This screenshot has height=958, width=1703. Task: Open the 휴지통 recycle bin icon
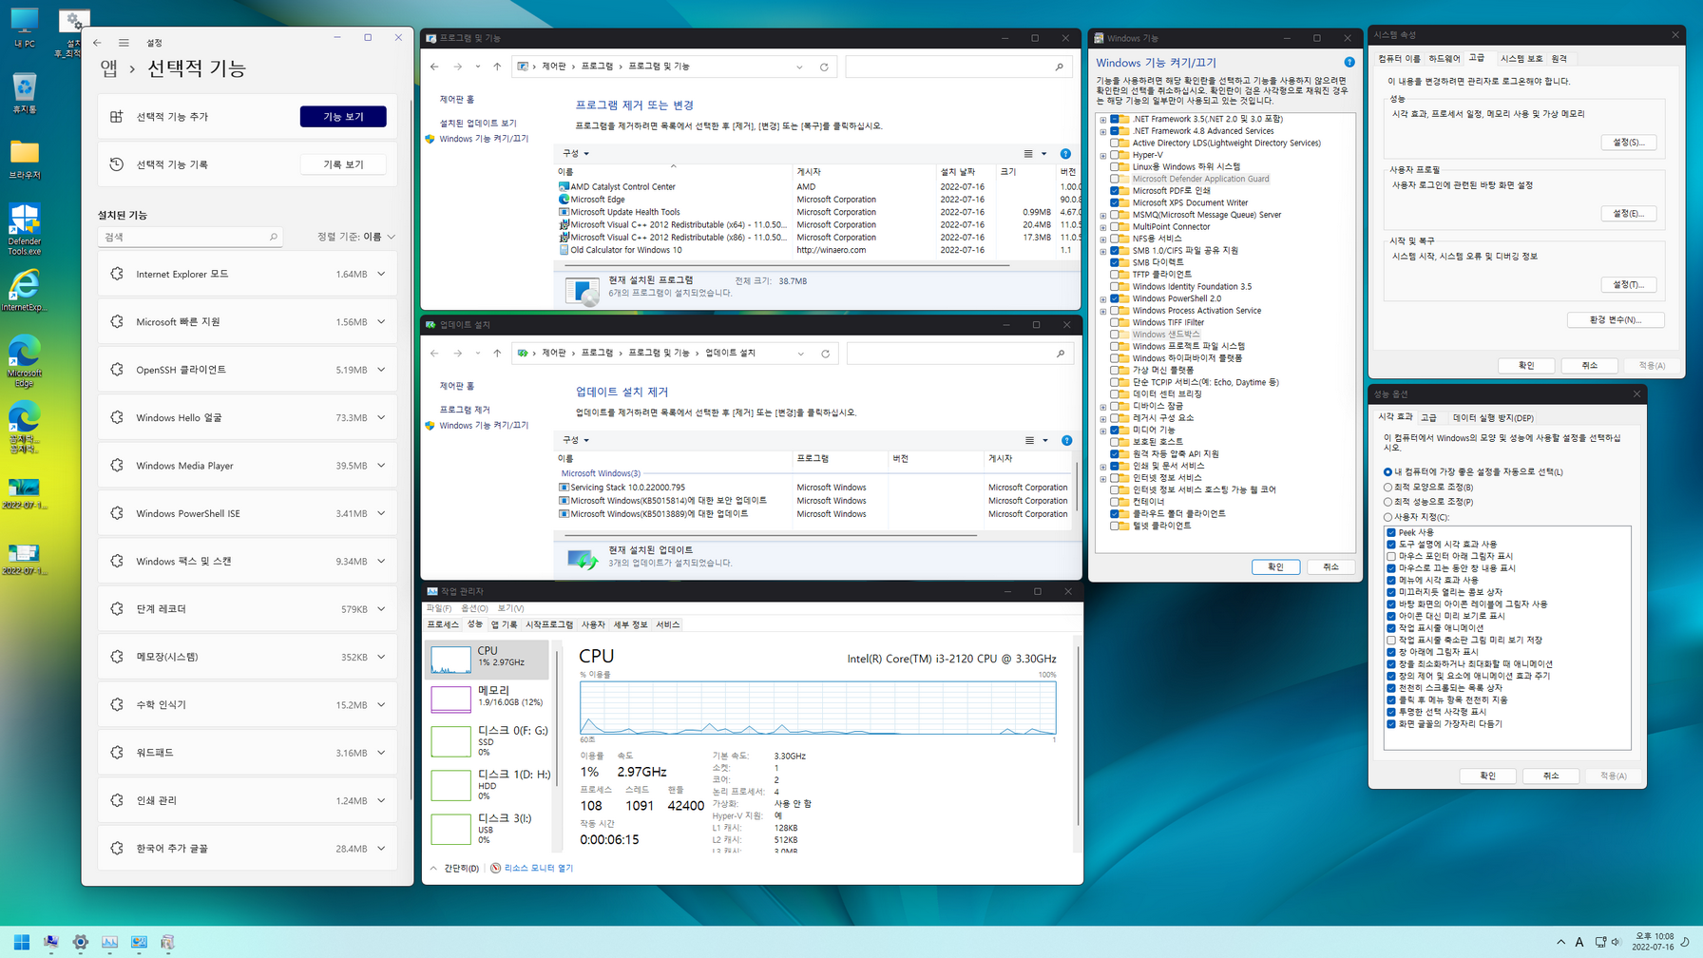(x=24, y=93)
